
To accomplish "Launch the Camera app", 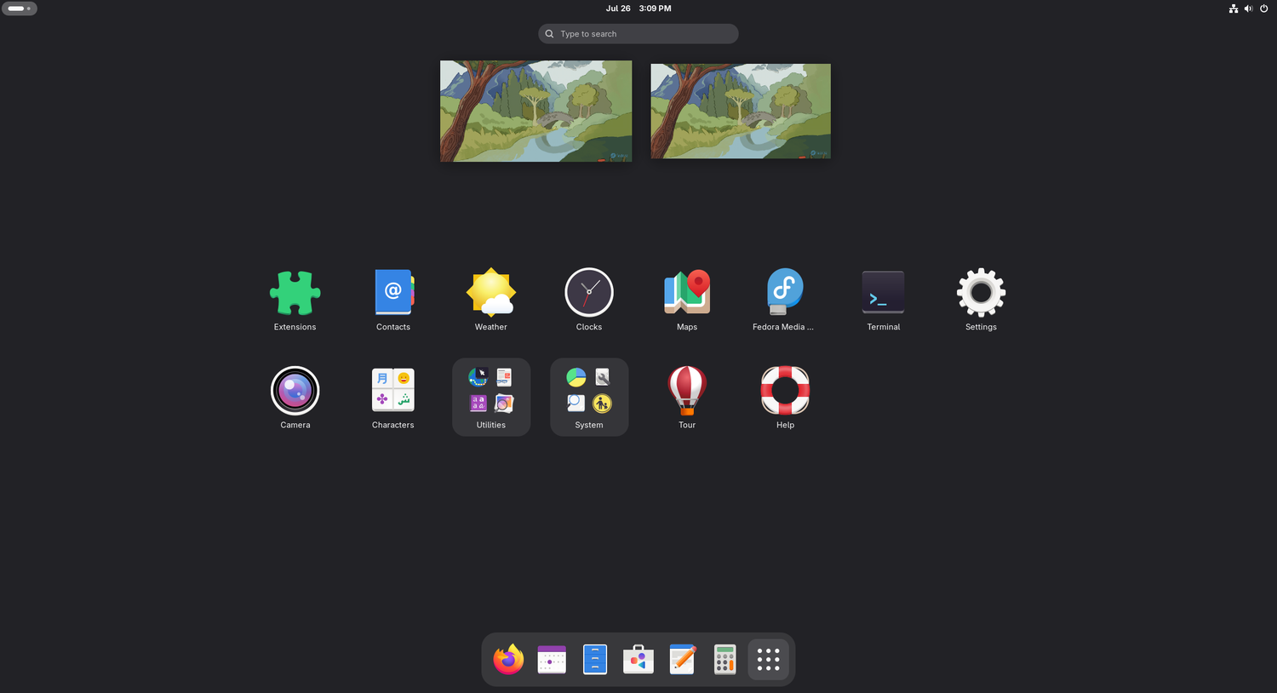I will click(295, 398).
